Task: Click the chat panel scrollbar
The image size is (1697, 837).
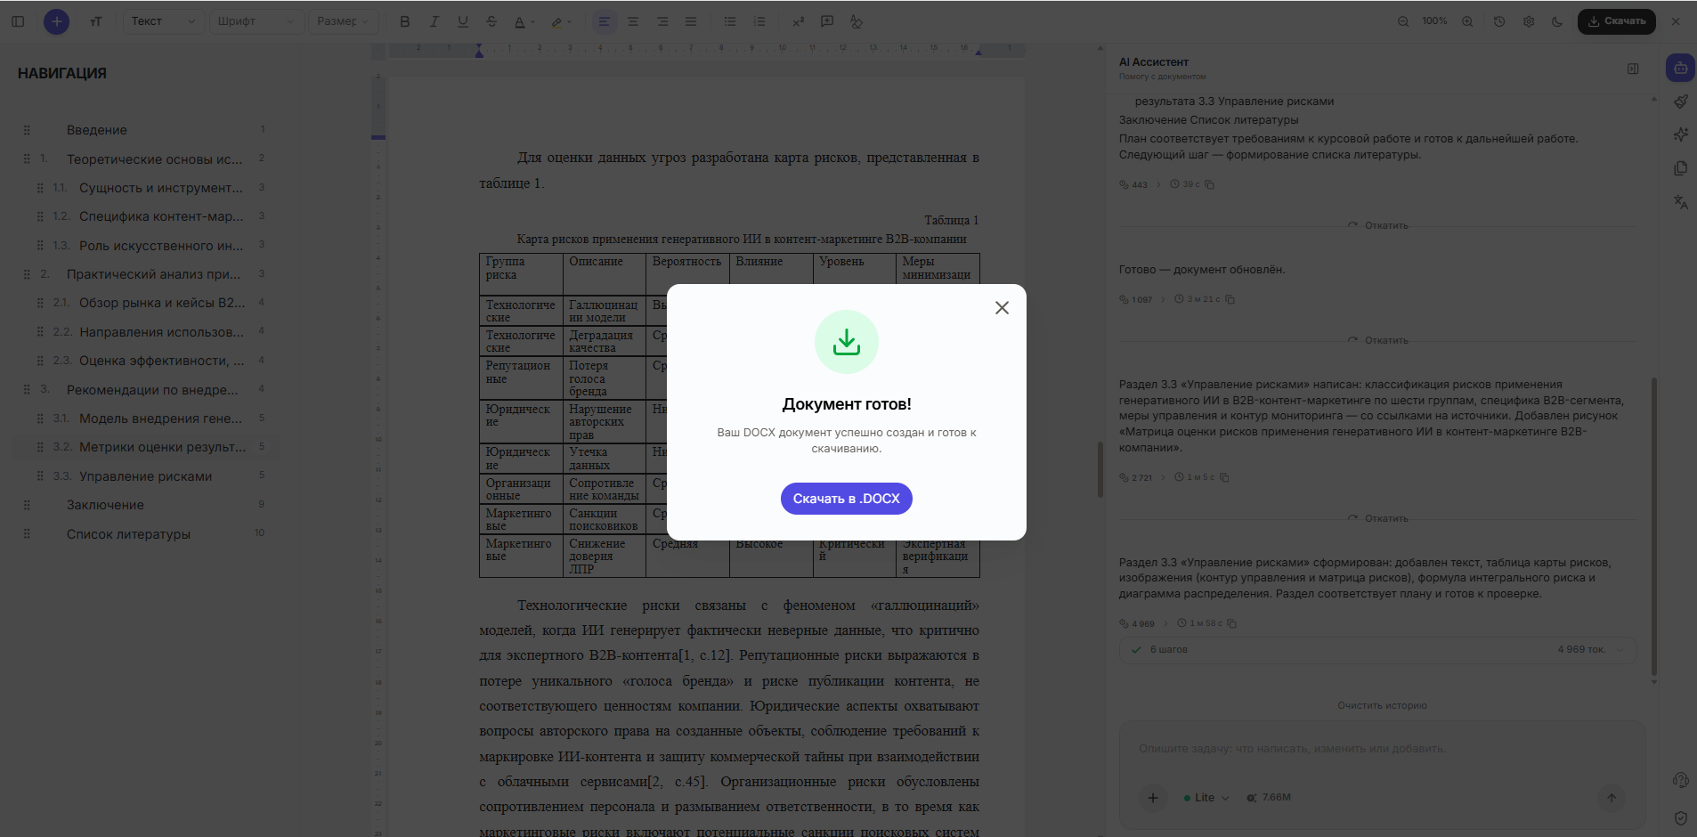Action: 1654,525
